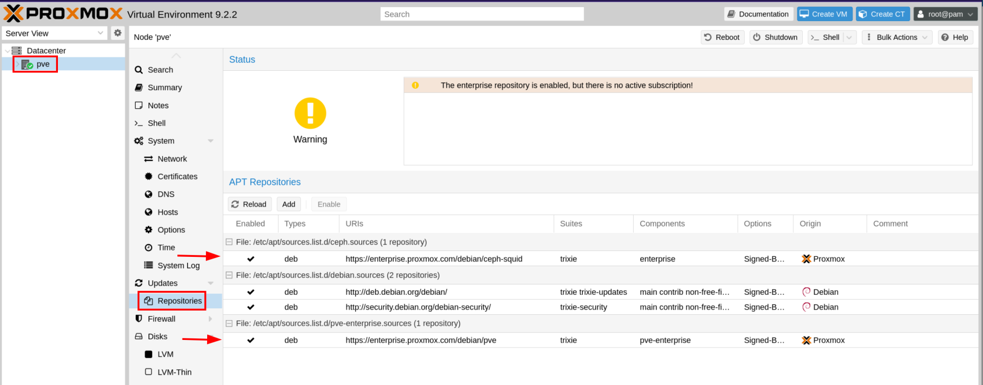Collapse the pve-enterprise.sources file group
Image resolution: width=983 pixels, height=385 pixels.
[x=229, y=323]
